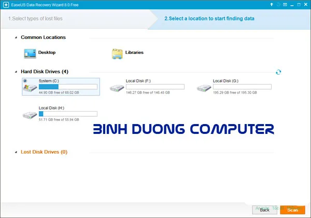Click the Local Disk (G:) usage bar
311x218 pixels.
tap(242, 87)
